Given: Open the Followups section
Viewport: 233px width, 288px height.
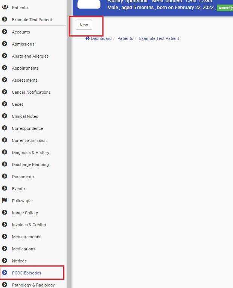Looking at the screenshot, I should coord(22,201).
